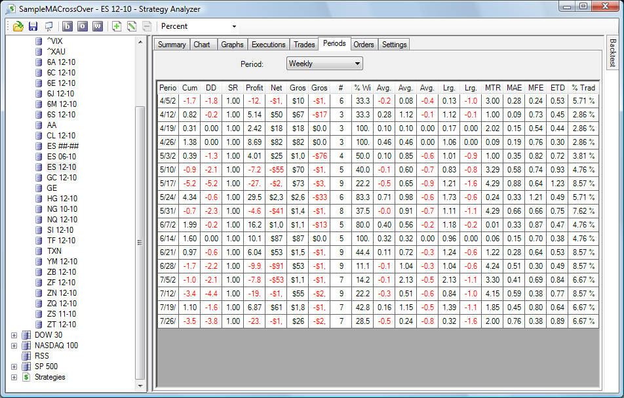Select ES 06-10 in the instrument list
The image size is (624, 398).
[x=62, y=157]
